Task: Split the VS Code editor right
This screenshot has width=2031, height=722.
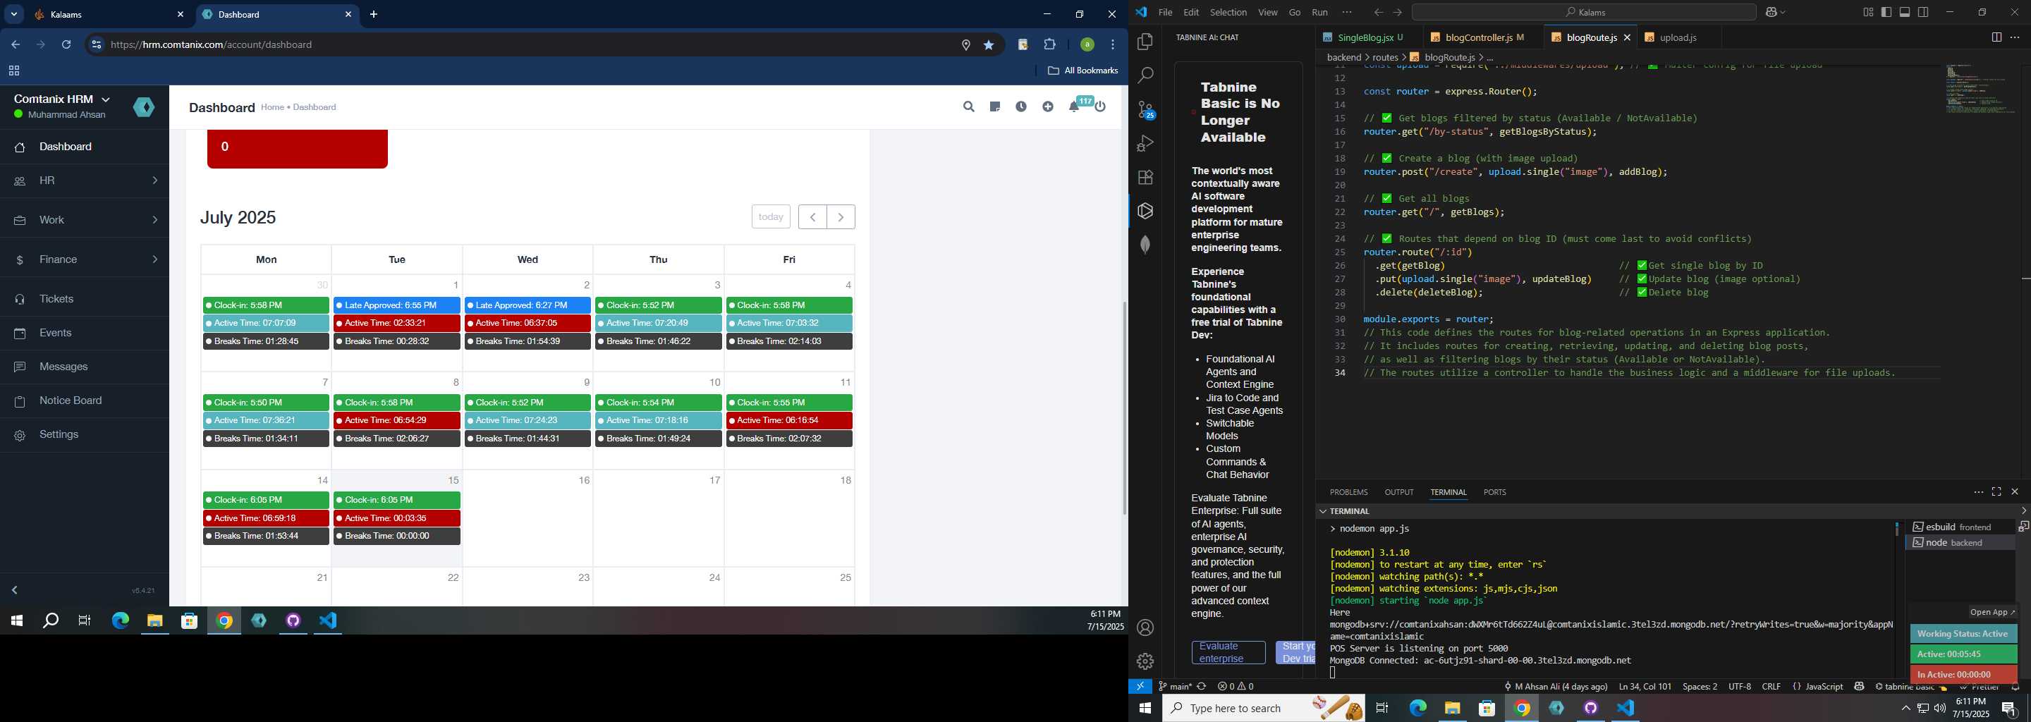Action: tap(1996, 37)
